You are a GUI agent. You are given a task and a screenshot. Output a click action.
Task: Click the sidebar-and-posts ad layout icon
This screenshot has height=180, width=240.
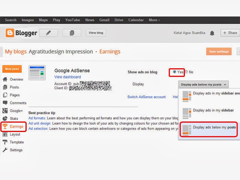[x=187, y=96]
